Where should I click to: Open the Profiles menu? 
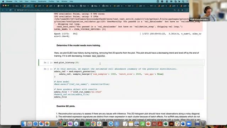pos(51,1)
